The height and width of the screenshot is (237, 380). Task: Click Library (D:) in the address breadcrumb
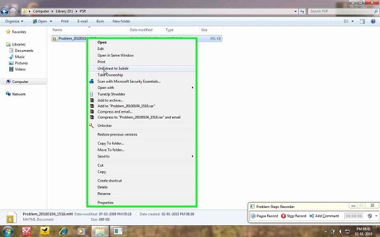[x=64, y=11]
